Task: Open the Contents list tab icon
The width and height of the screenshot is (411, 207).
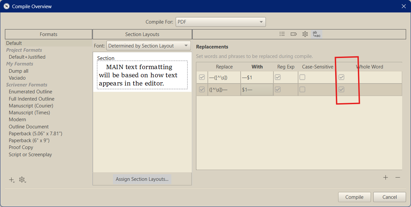Action: [282, 34]
